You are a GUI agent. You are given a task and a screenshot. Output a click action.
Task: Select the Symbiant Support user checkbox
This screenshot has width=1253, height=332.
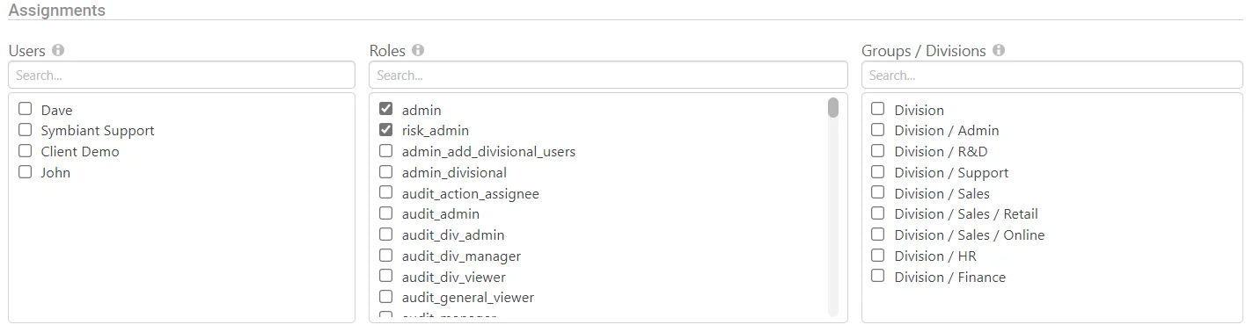point(26,130)
